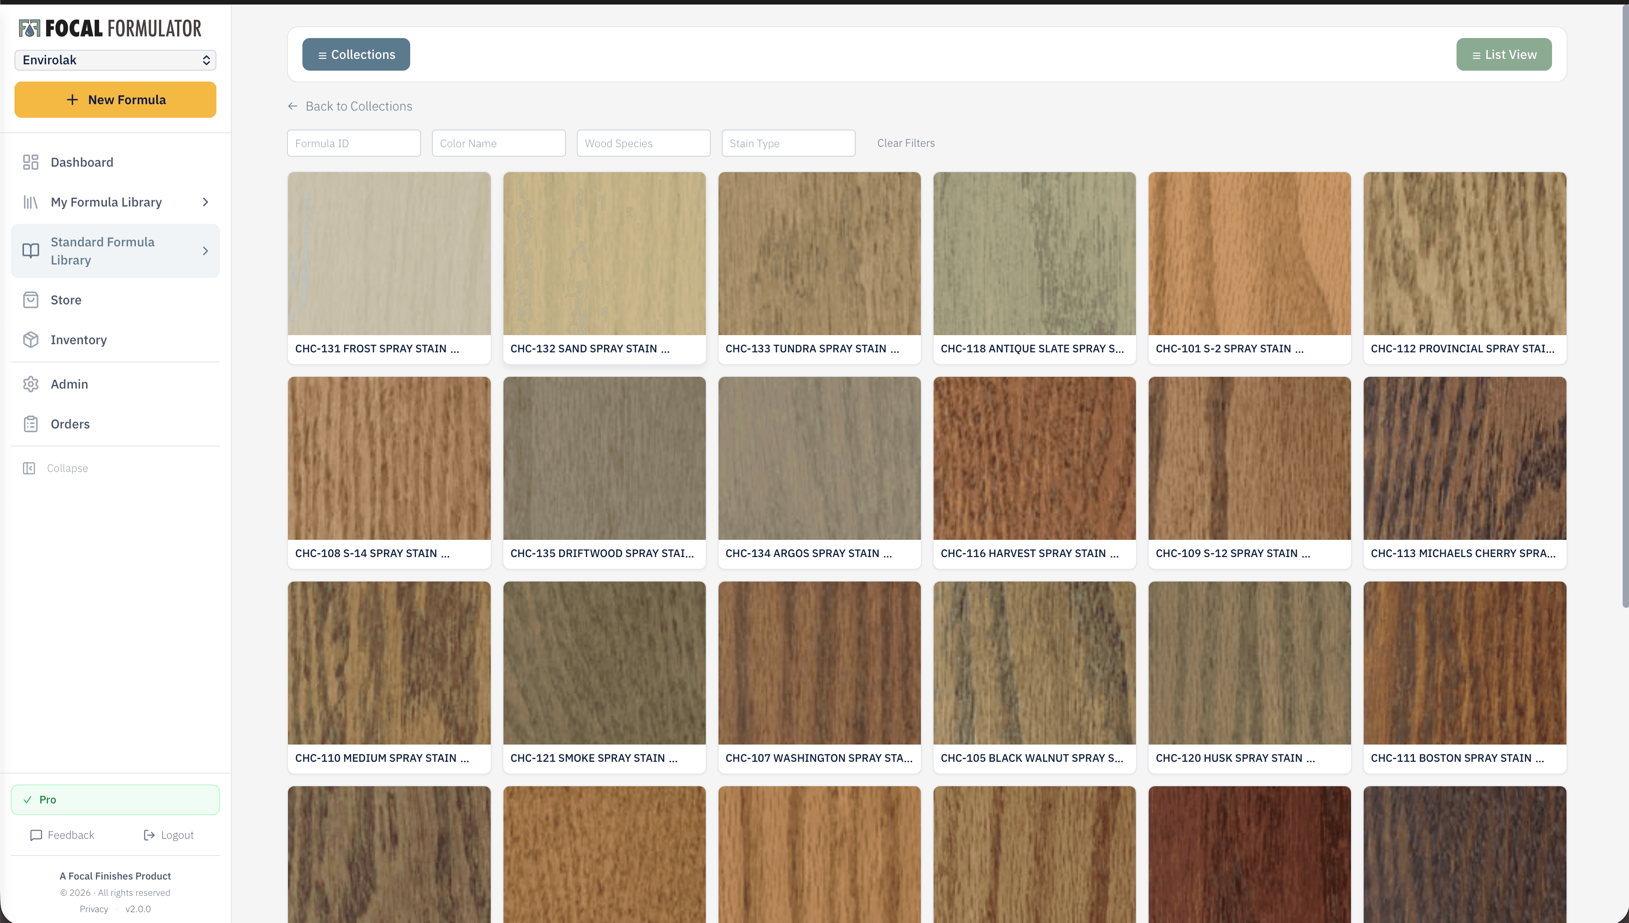Open the CHC-111 Boston thumbnail
The image size is (1629, 923).
[1465, 663]
